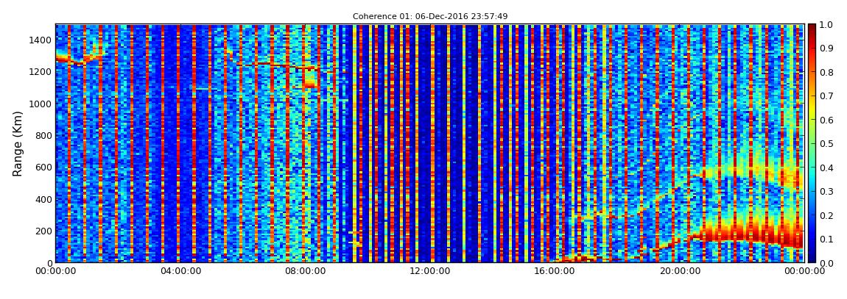Click the 800 range tick label
This screenshot has height=299, width=847.
tap(44, 135)
